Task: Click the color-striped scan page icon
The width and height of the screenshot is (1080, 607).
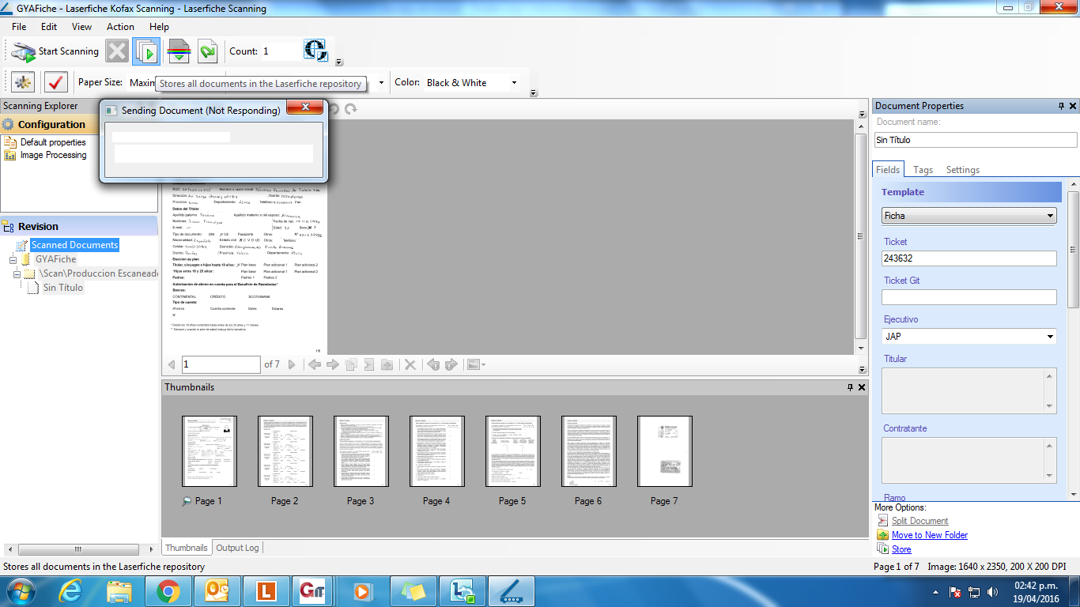Action: pyautogui.click(x=179, y=51)
